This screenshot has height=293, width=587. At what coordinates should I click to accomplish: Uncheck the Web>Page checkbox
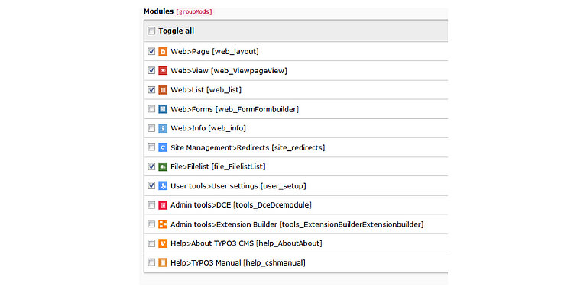tap(151, 52)
